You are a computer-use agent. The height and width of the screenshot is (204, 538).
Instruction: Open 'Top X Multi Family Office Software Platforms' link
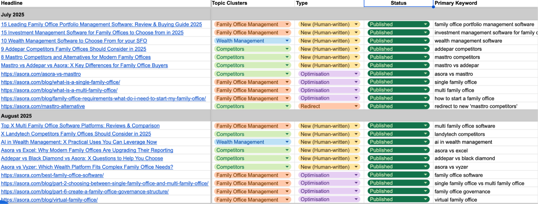pyautogui.click(x=80, y=126)
